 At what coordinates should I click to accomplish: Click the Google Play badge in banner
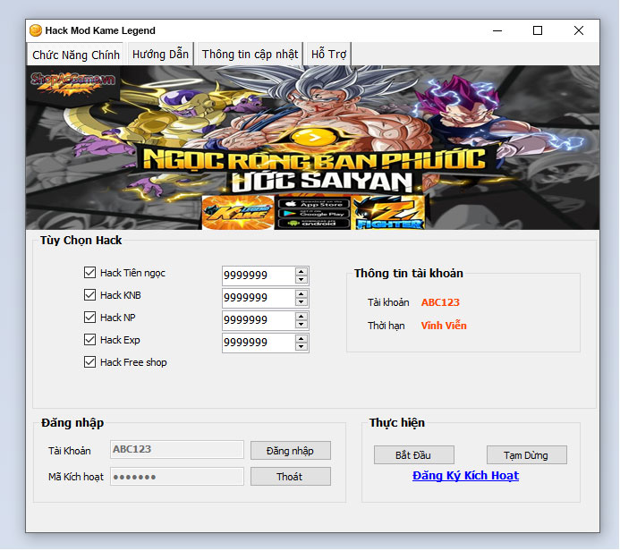(x=313, y=214)
